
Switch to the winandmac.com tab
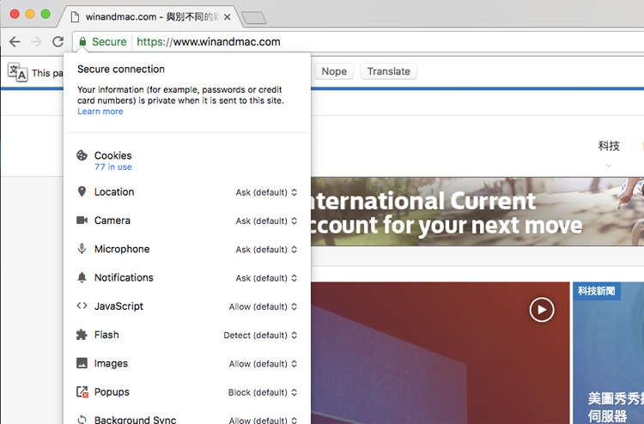click(150, 16)
